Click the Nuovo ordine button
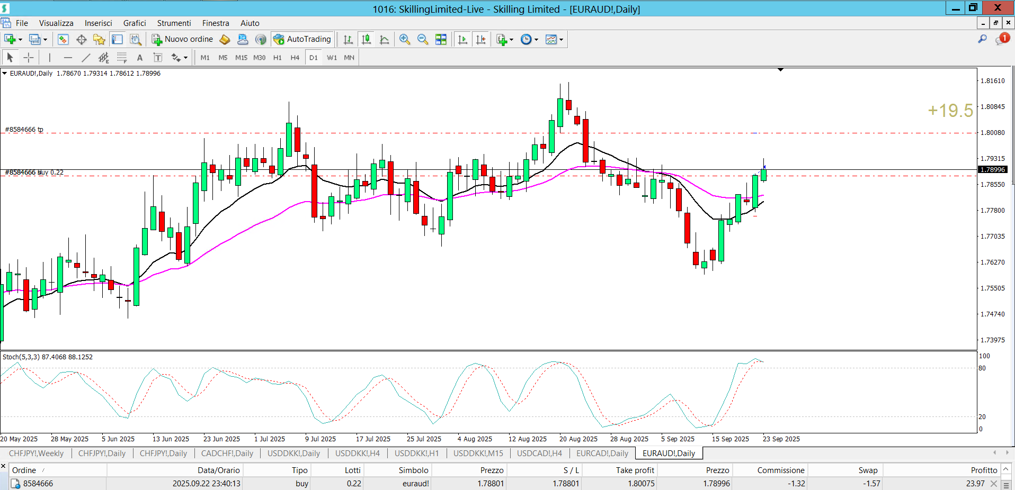 (x=183, y=39)
